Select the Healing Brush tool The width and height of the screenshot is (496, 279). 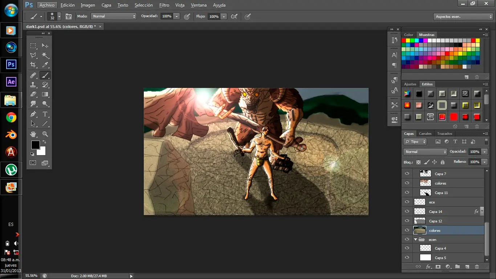pos(33,76)
